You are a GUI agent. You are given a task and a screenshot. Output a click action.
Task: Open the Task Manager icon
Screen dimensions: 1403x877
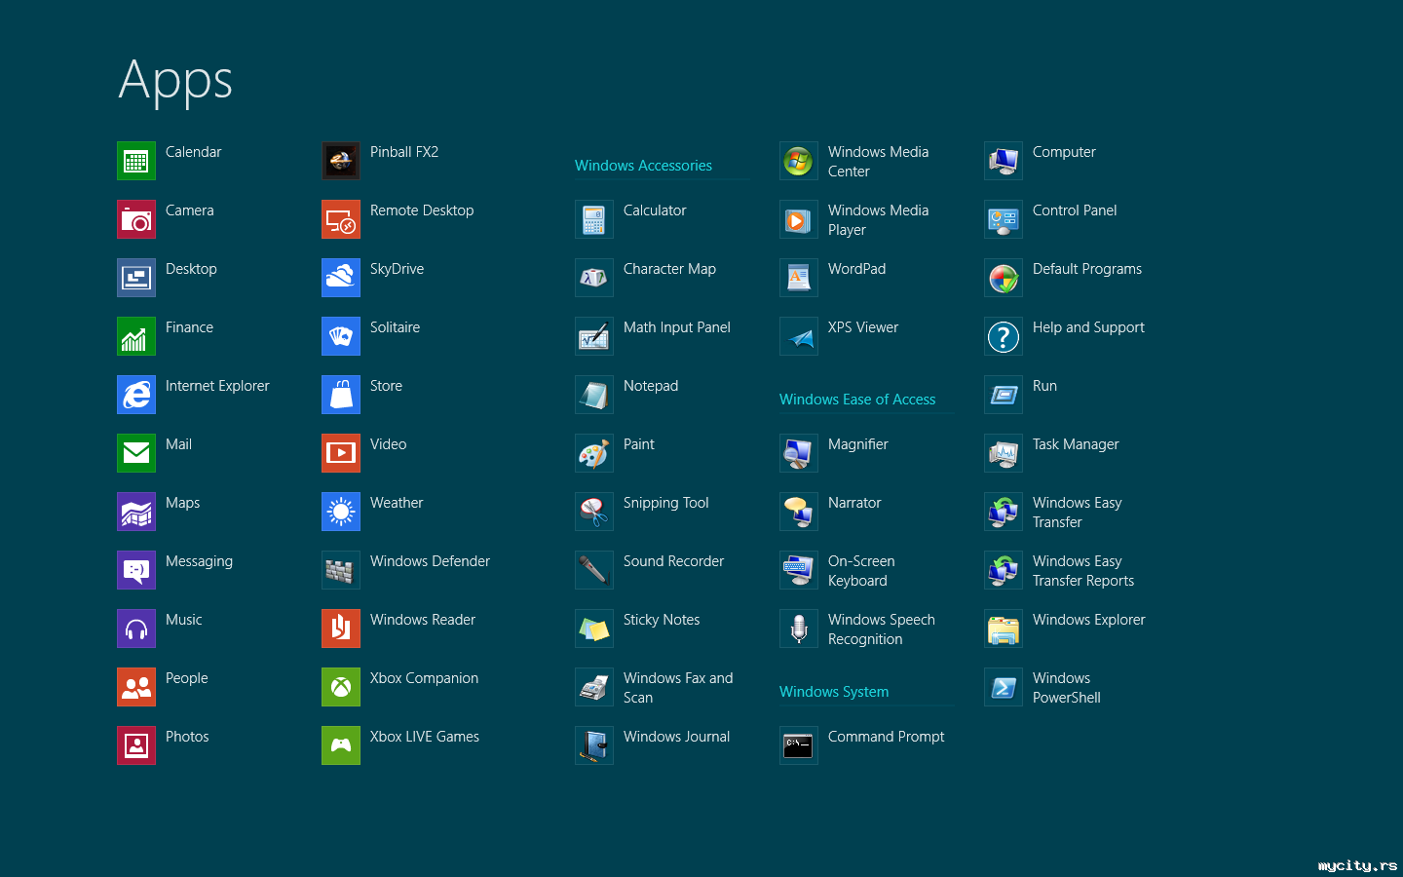(x=1004, y=453)
